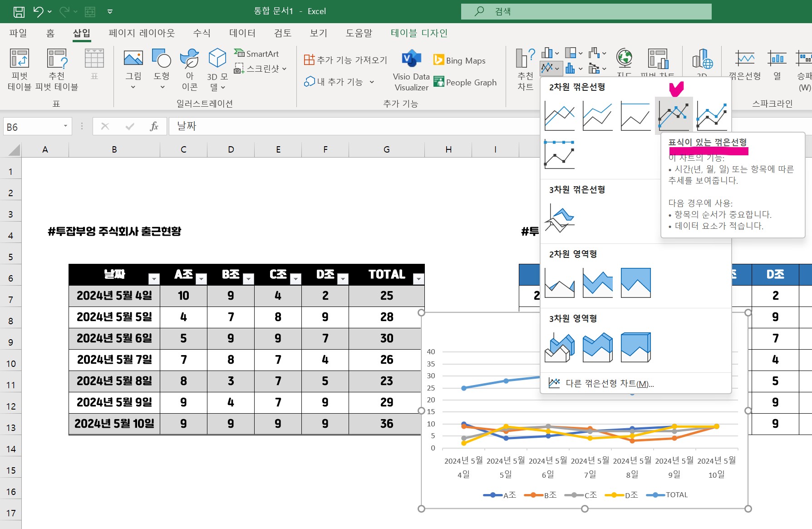The height and width of the screenshot is (529, 812).
Task: Select the stacked line chart
Action: pos(598,116)
